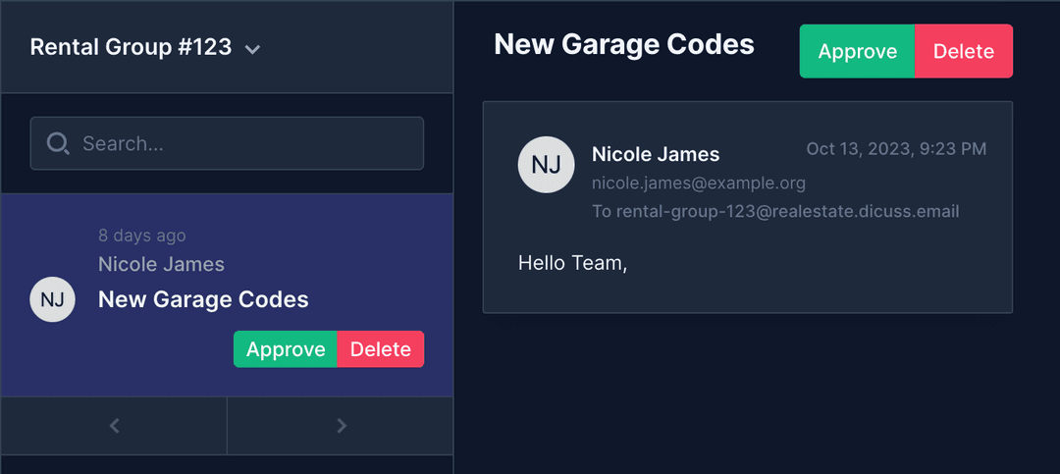
Task: Go to next page with right chevron
Action: 341,426
